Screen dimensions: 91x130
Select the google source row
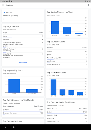[x=67, y=55]
